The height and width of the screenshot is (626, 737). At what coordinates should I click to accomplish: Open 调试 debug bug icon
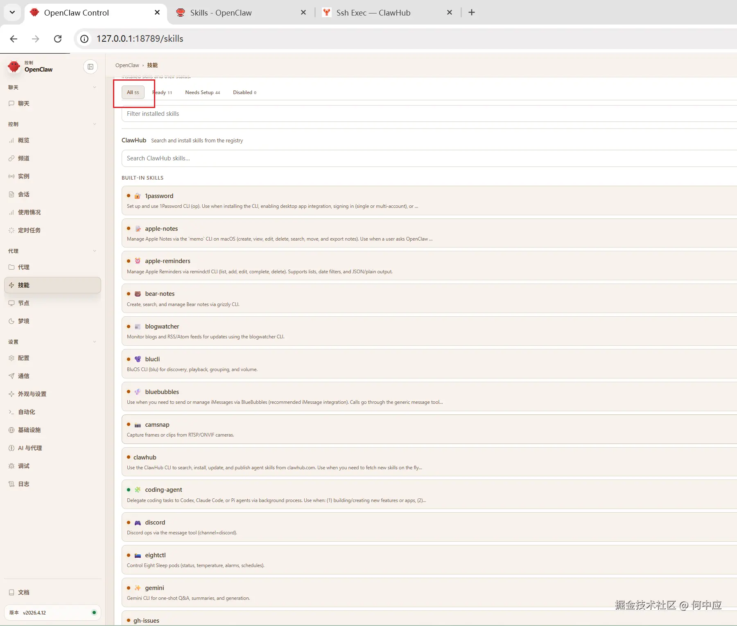(x=11, y=466)
